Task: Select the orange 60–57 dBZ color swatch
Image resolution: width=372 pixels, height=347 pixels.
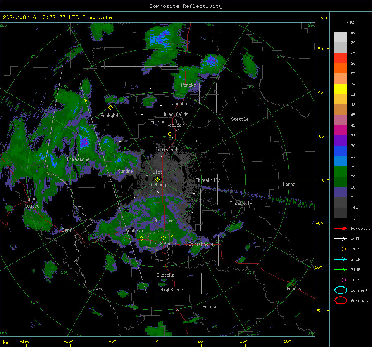Action: (341, 68)
